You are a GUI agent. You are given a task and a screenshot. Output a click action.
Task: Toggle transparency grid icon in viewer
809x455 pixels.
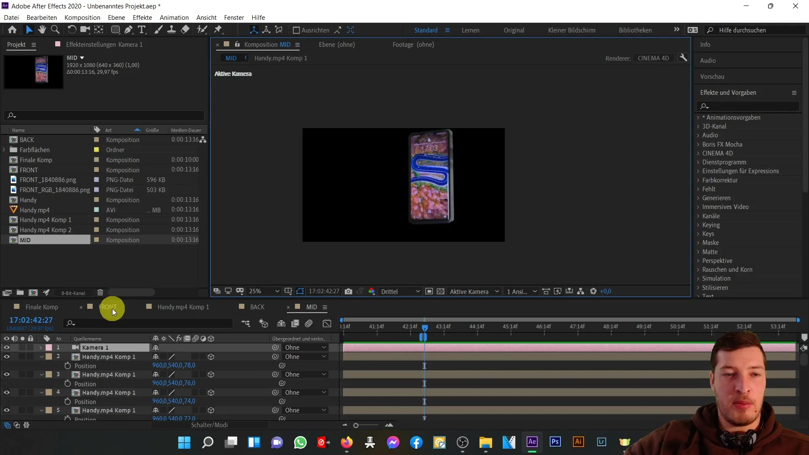click(440, 292)
